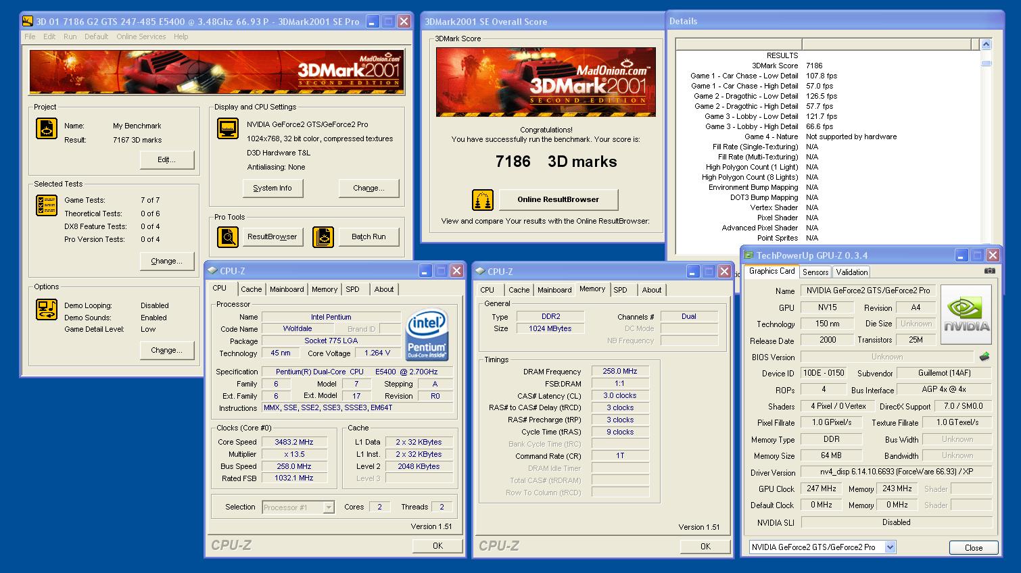Click the Core Speed 3483.2 MHz value
Screen dimensions: 1021x573
click(294, 442)
